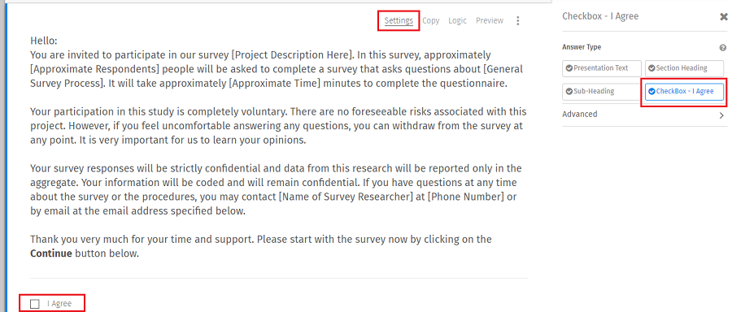
Task: Open the three-dot more options menu
Action: 517,20
